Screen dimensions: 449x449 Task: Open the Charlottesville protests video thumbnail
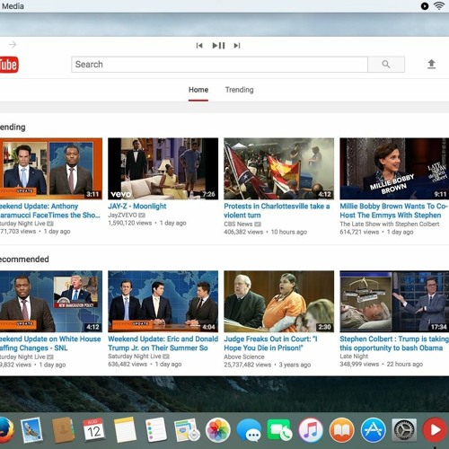pyautogui.click(x=279, y=169)
